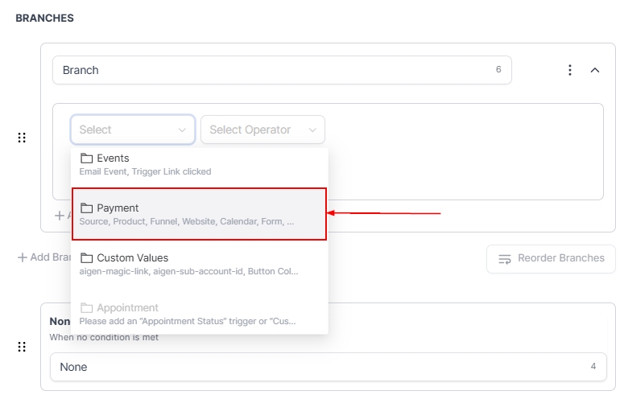
Task: Click the None branch drag handle icon
Action: [x=22, y=347]
